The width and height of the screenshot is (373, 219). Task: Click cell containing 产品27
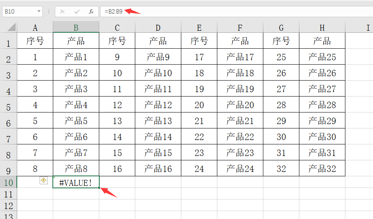point(322,89)
